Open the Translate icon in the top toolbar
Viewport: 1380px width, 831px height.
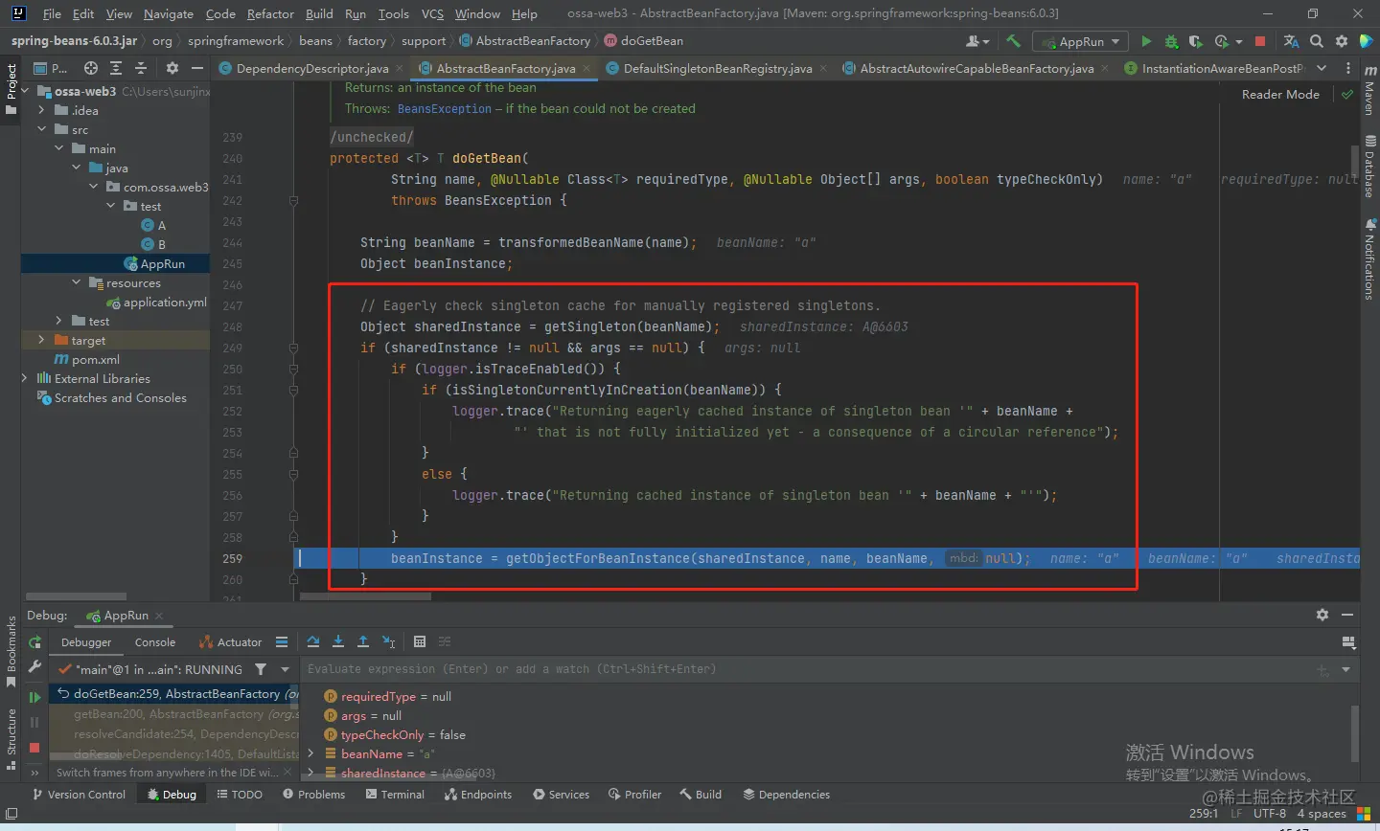[x=1291, y=41]
